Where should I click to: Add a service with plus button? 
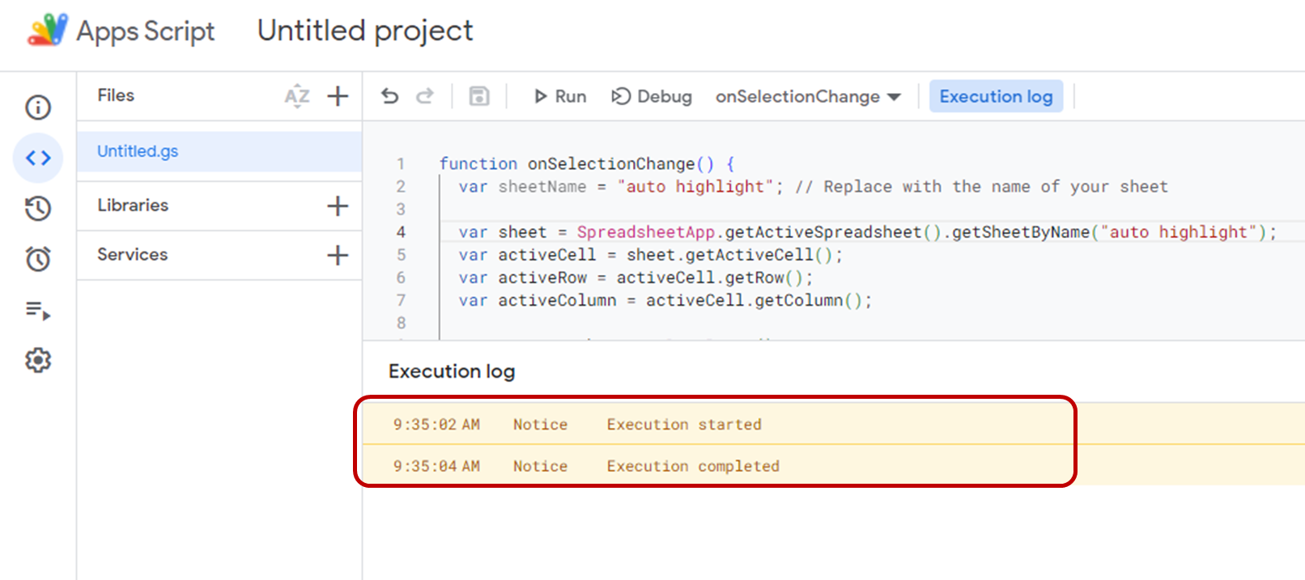click(338, 255)
